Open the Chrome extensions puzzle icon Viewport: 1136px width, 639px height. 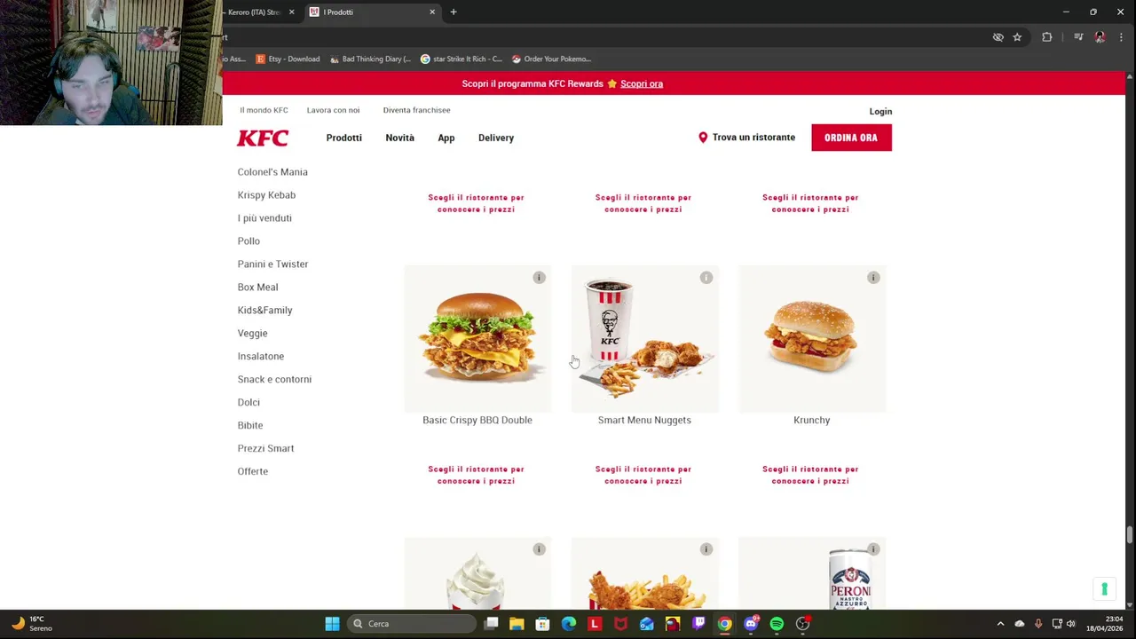1047,37
